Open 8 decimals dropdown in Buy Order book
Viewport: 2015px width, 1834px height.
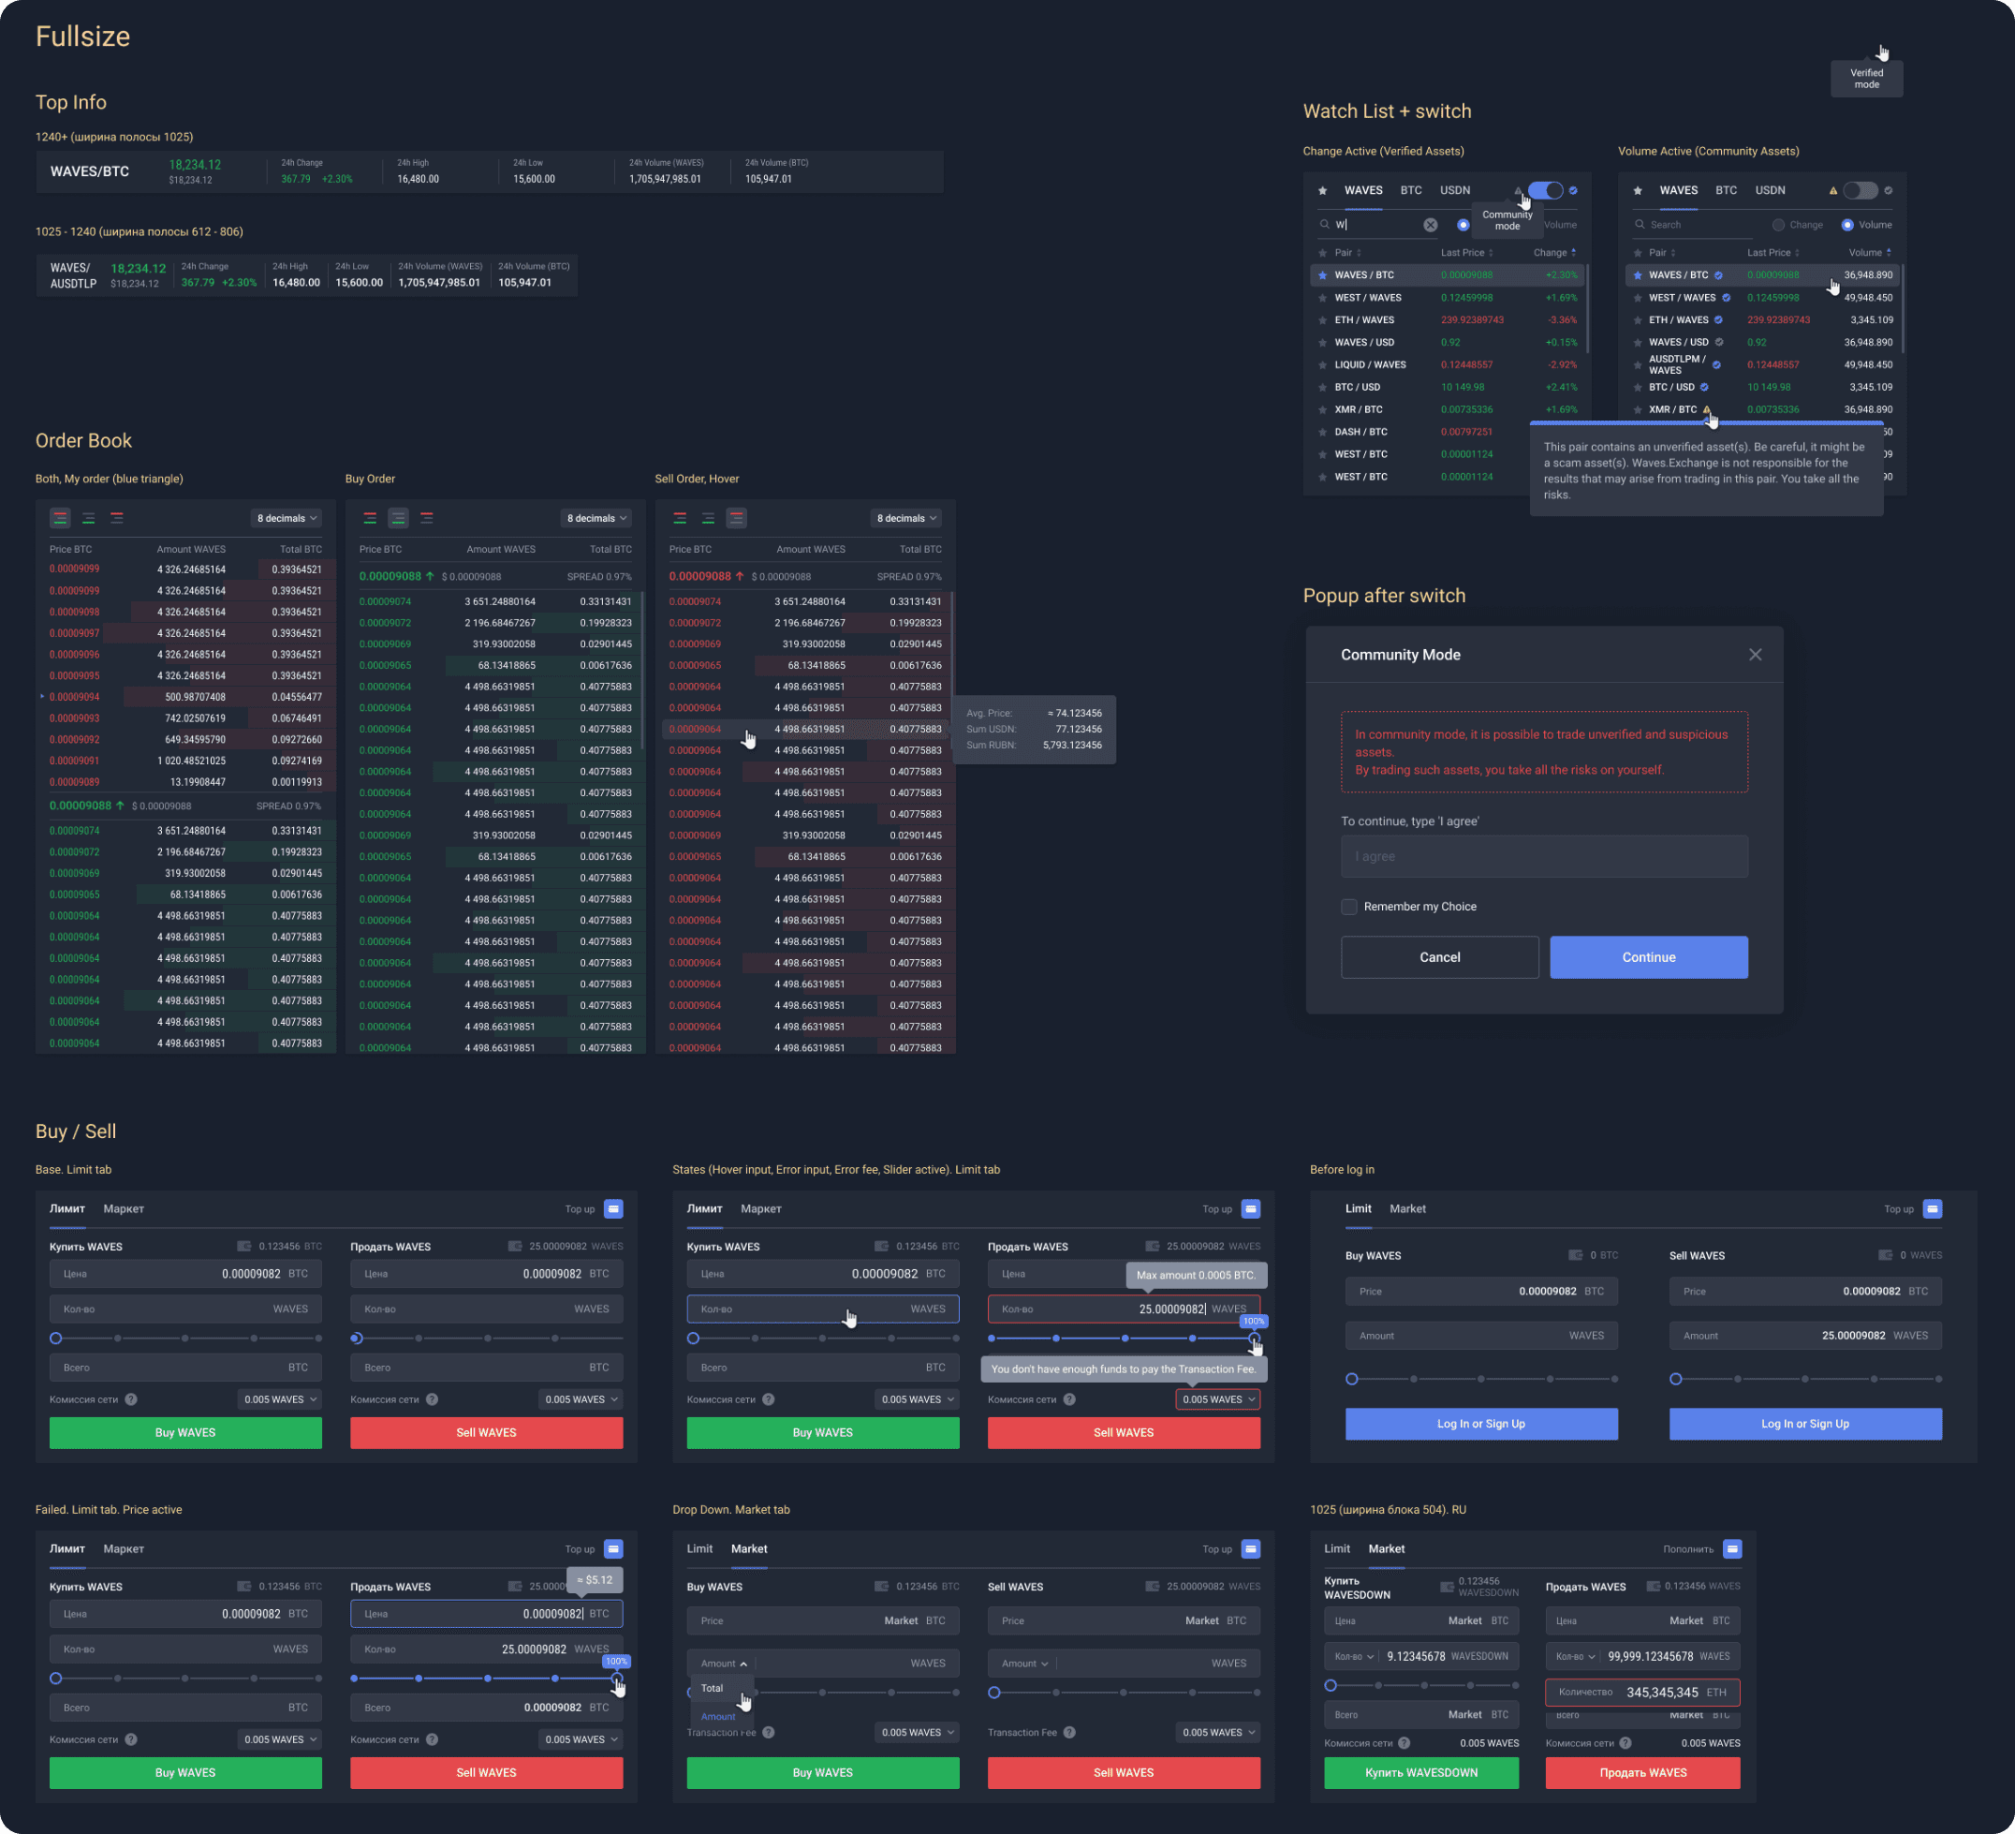point(596,518)
